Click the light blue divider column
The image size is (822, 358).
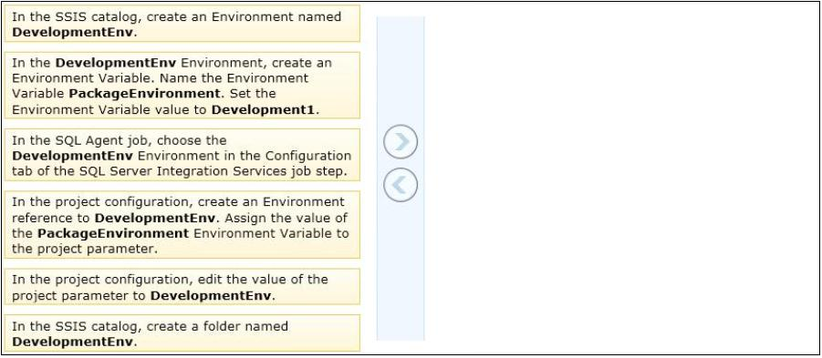401,178
